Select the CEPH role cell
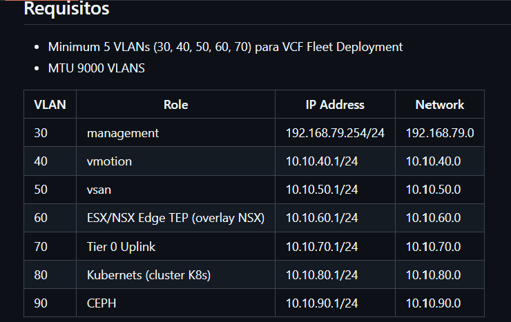The height and width of the screenshot is (322, 511). [x=102, y=303]
